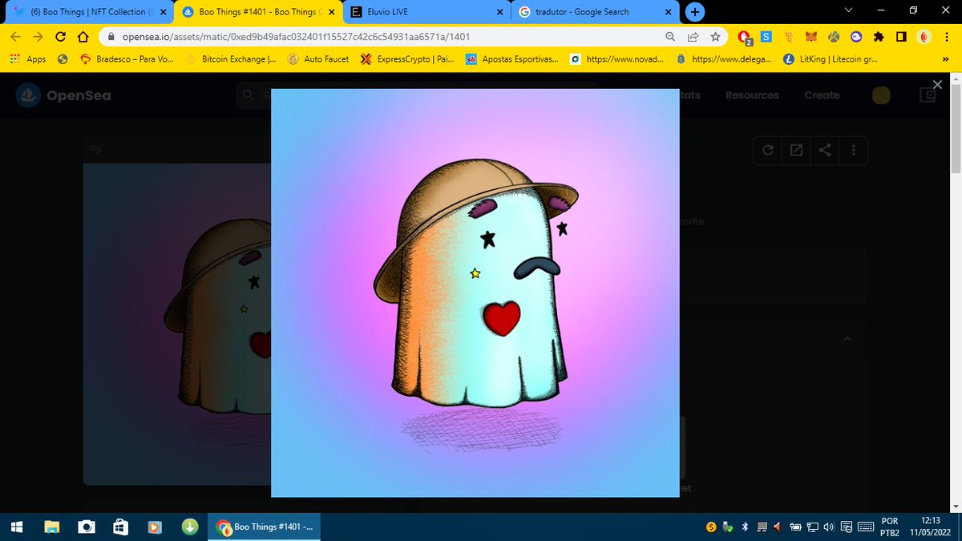This screenshot has height=541, width=962.
Task: Open the zoom magnifier in address bar
Action: pyautogui.click(x=670, y=37)
